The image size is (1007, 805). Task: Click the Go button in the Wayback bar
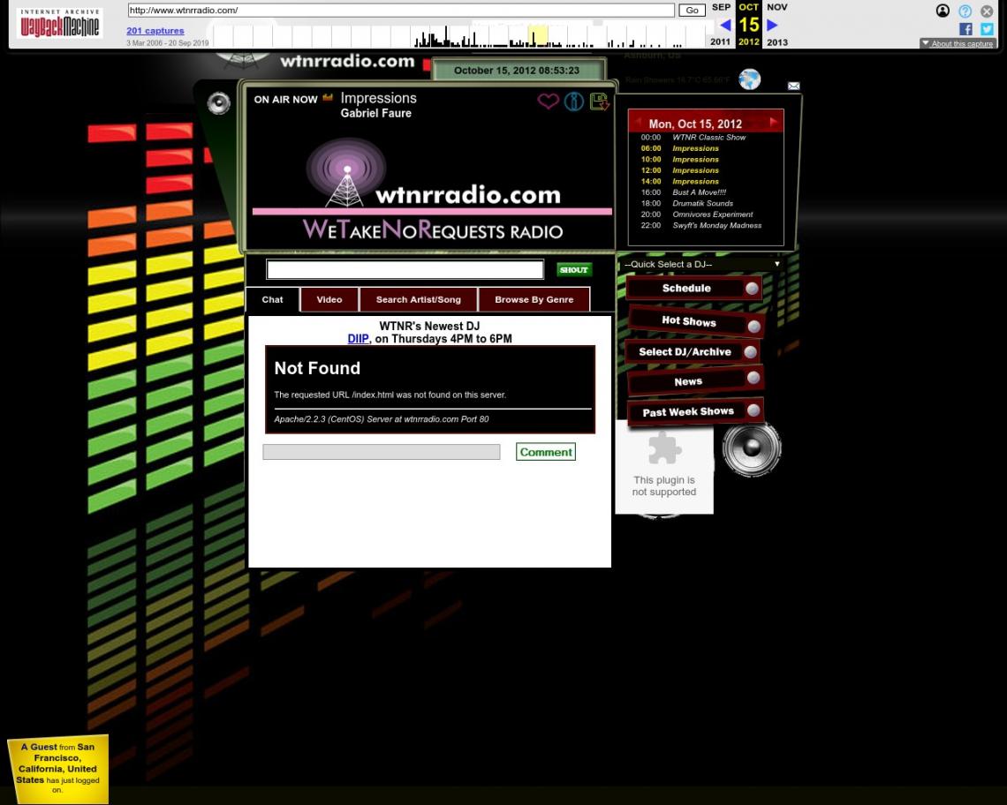[692, 11]
